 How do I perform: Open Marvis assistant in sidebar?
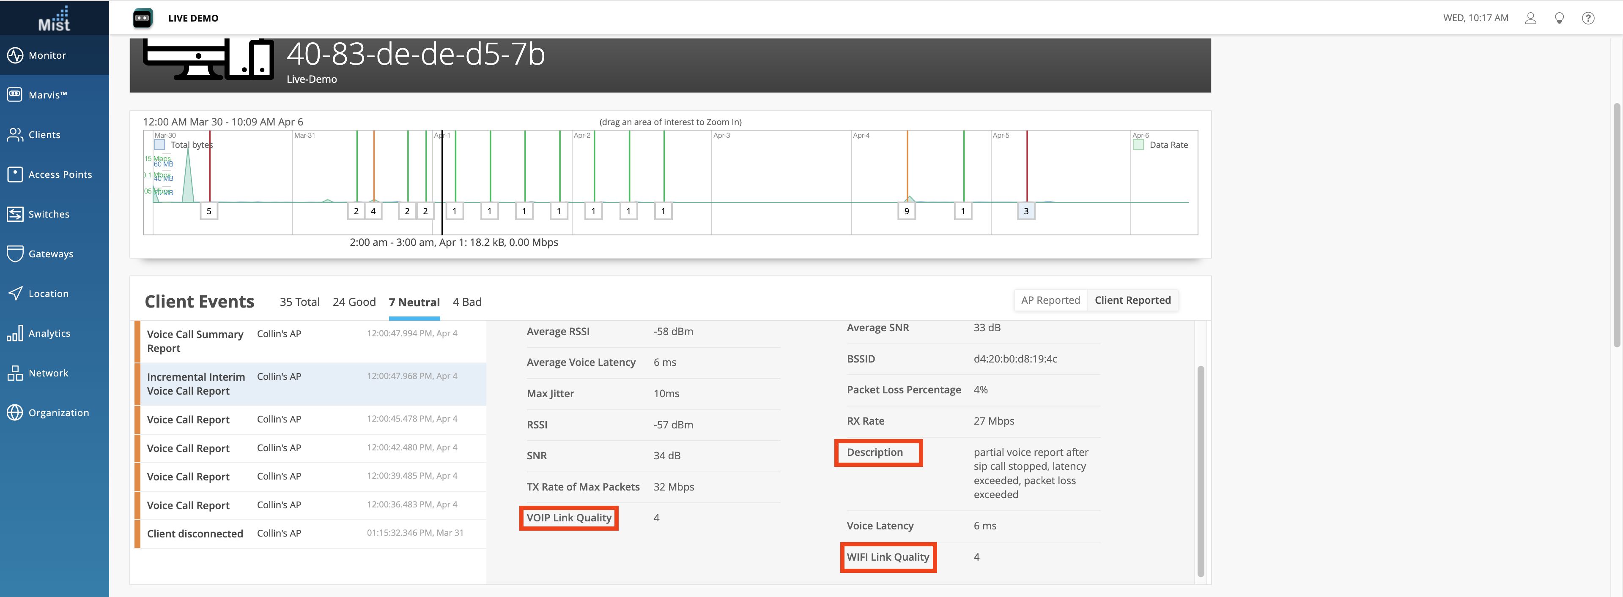(x=15, y=95)
